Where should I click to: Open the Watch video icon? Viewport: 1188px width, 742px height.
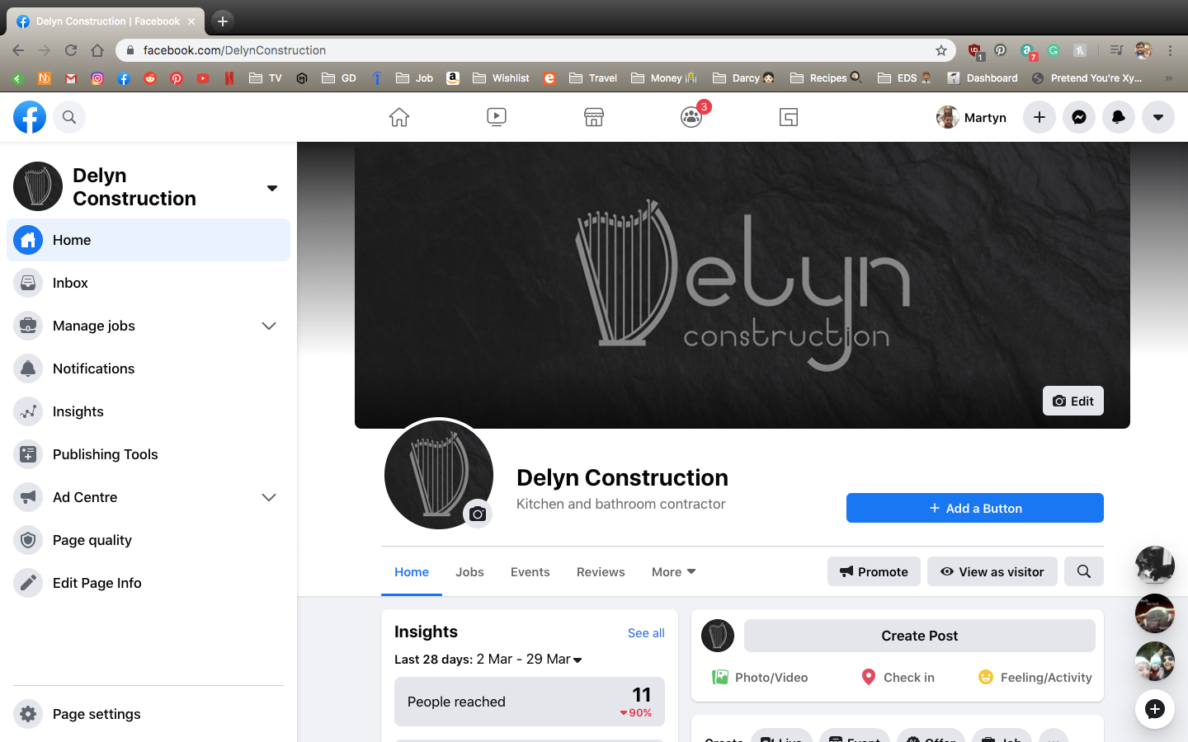click(497, 117)
